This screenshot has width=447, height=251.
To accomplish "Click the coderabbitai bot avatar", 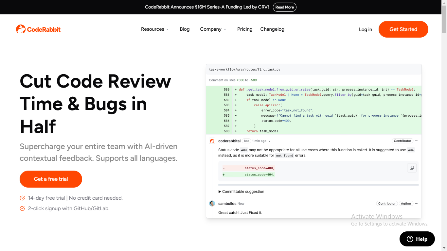I will click(212, 141).
